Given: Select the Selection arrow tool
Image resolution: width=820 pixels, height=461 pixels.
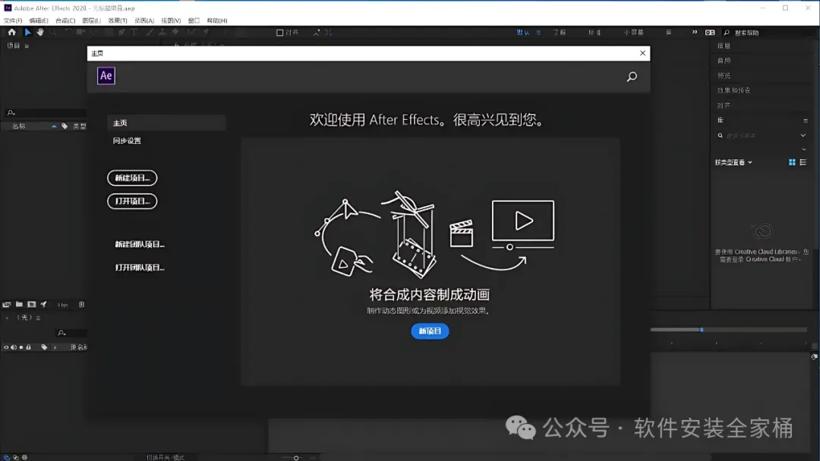Looking at the screenshot, I should tap(28, 33).
